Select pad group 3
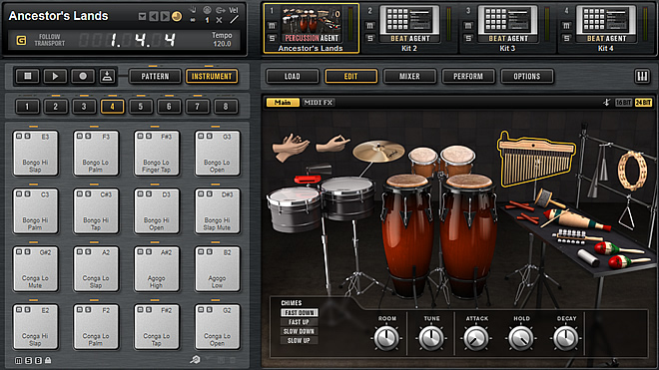This screenshot has height=370, width=659. click(84, 107)
